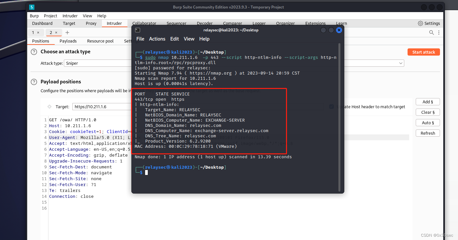The width and height of the screenshot is (458, 240).
Task: Click the MAC Address line in terminal
Action: click(186, 146)
